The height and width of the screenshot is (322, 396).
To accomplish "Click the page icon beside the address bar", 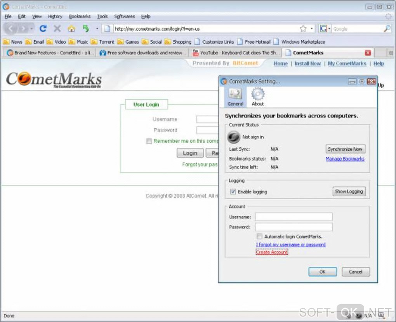I will pyautogui.click(x=107, y=28).
